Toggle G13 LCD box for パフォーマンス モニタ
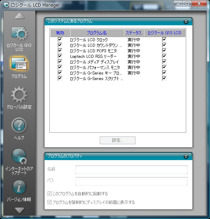The height and width of the screenshot is (219, 210). pyautogui.click(x=164, y=67)
